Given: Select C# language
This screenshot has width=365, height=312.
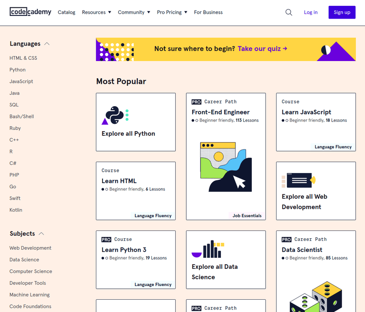Looking at the screenshot, I should click(x=13, y=164).
